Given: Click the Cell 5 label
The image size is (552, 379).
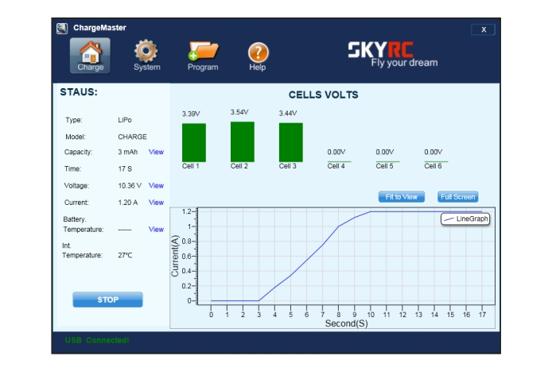Looking at the screenshot, I should 384,166.
